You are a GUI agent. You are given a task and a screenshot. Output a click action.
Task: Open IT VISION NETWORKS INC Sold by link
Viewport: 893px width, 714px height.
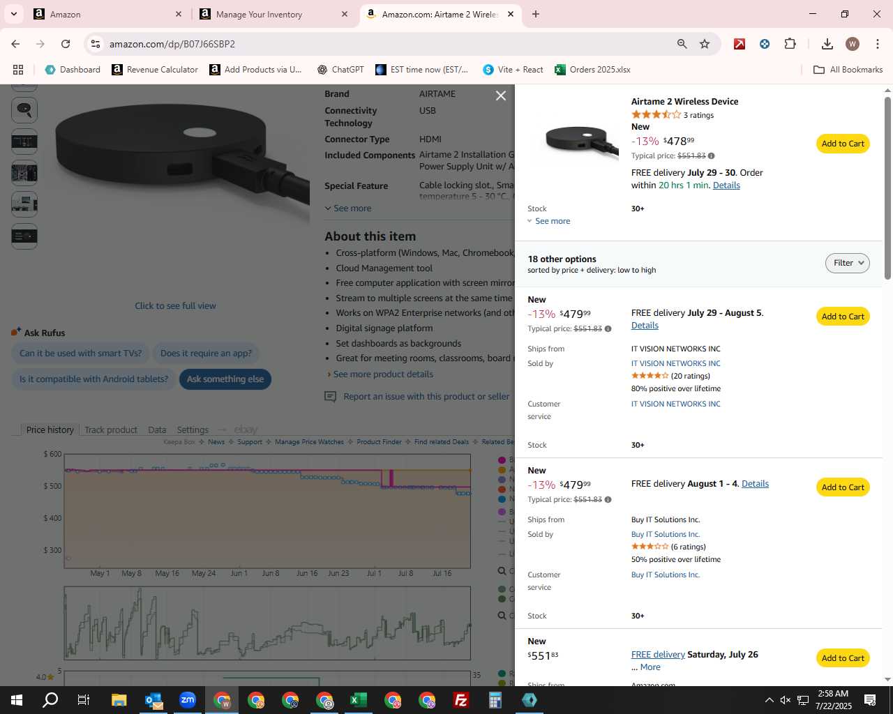tap(675, 363)
